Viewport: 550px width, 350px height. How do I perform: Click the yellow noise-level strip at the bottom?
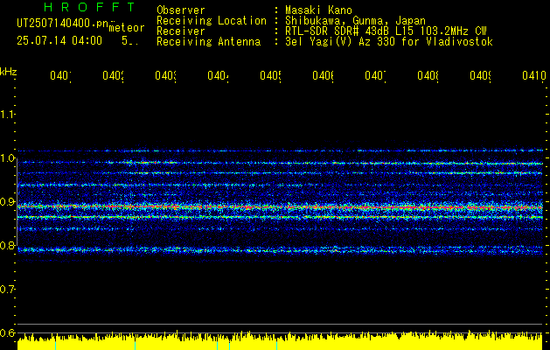pos(280,341)
